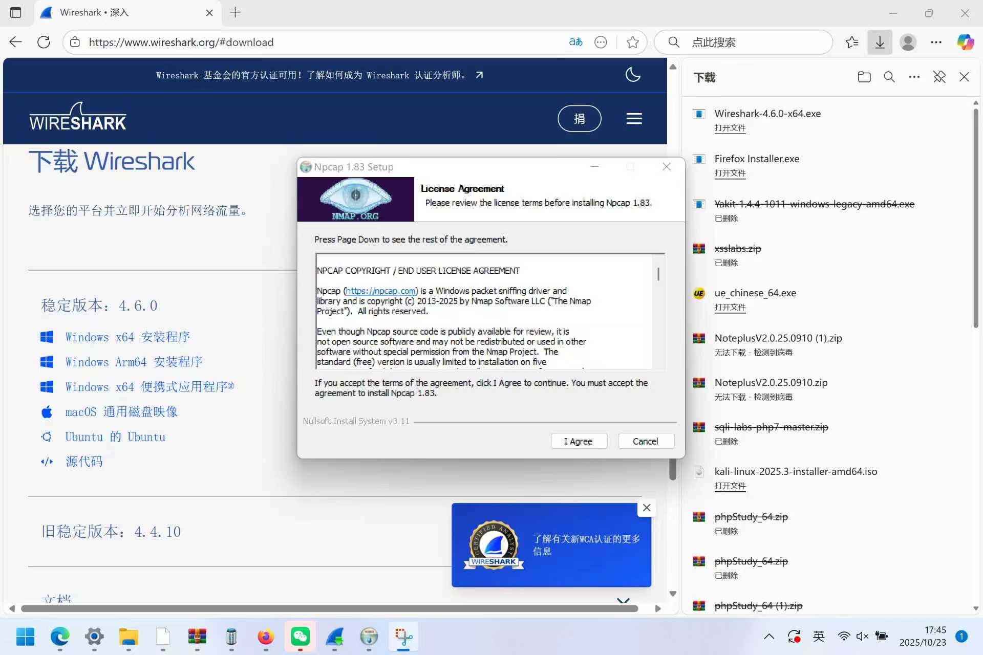Click the browser refresh icon
This screenshot has height=655, width=983.
tap(44, 42)
